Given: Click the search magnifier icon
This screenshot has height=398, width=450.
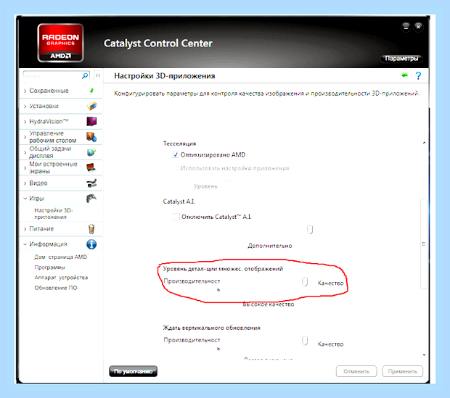Looking at the screenshot, I should coord(85,76).
